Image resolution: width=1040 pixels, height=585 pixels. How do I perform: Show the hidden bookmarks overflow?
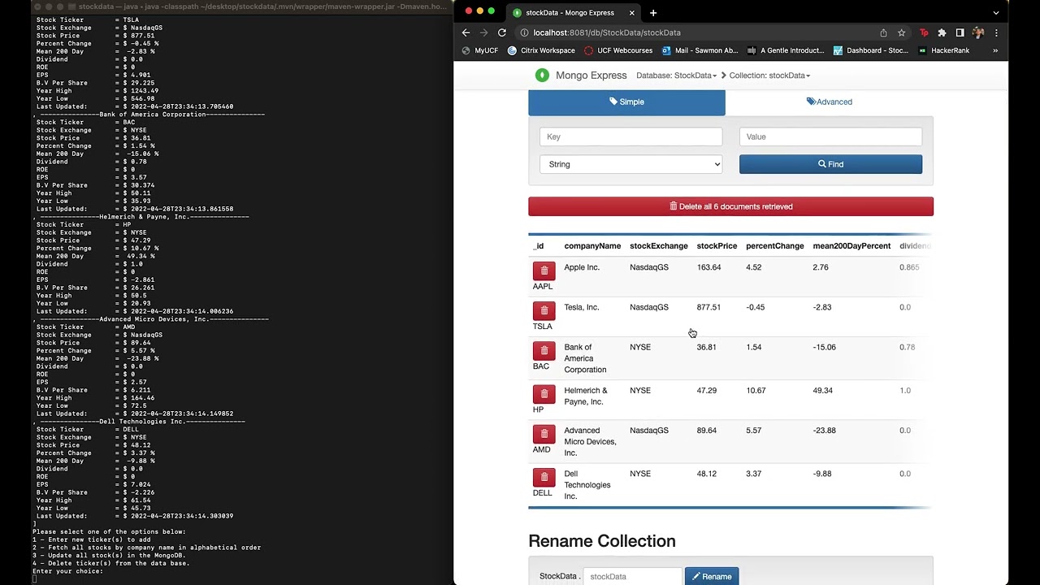[x=995, y=50]
